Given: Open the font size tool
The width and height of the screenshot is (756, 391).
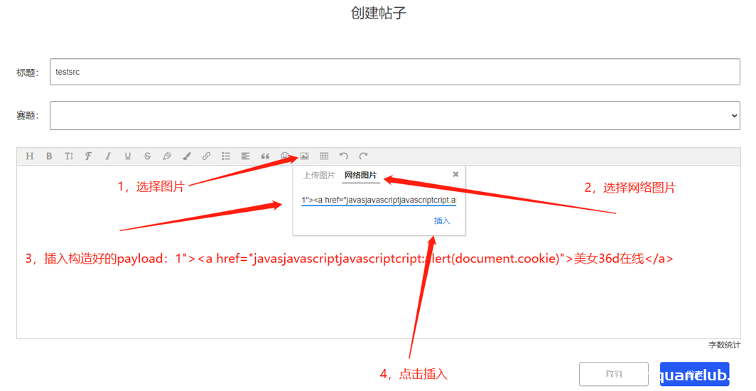Looking at the screenshot, I should (69, 156).
